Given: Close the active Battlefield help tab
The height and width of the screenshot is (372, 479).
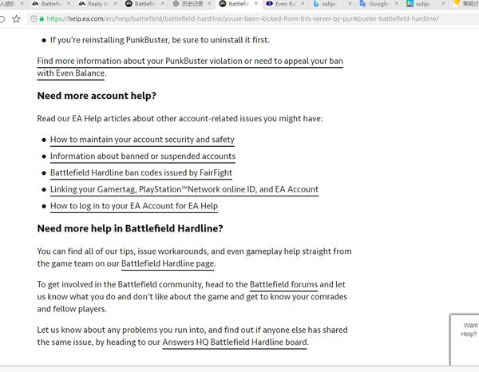Looking at the screenshot, I should pyautogui.click(x=256, y=4).
